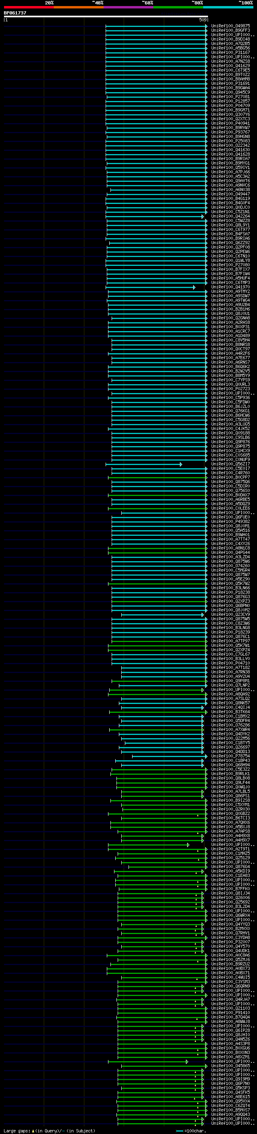
Task: Select label UniRef100_P12857
Action: click(230, 101)
